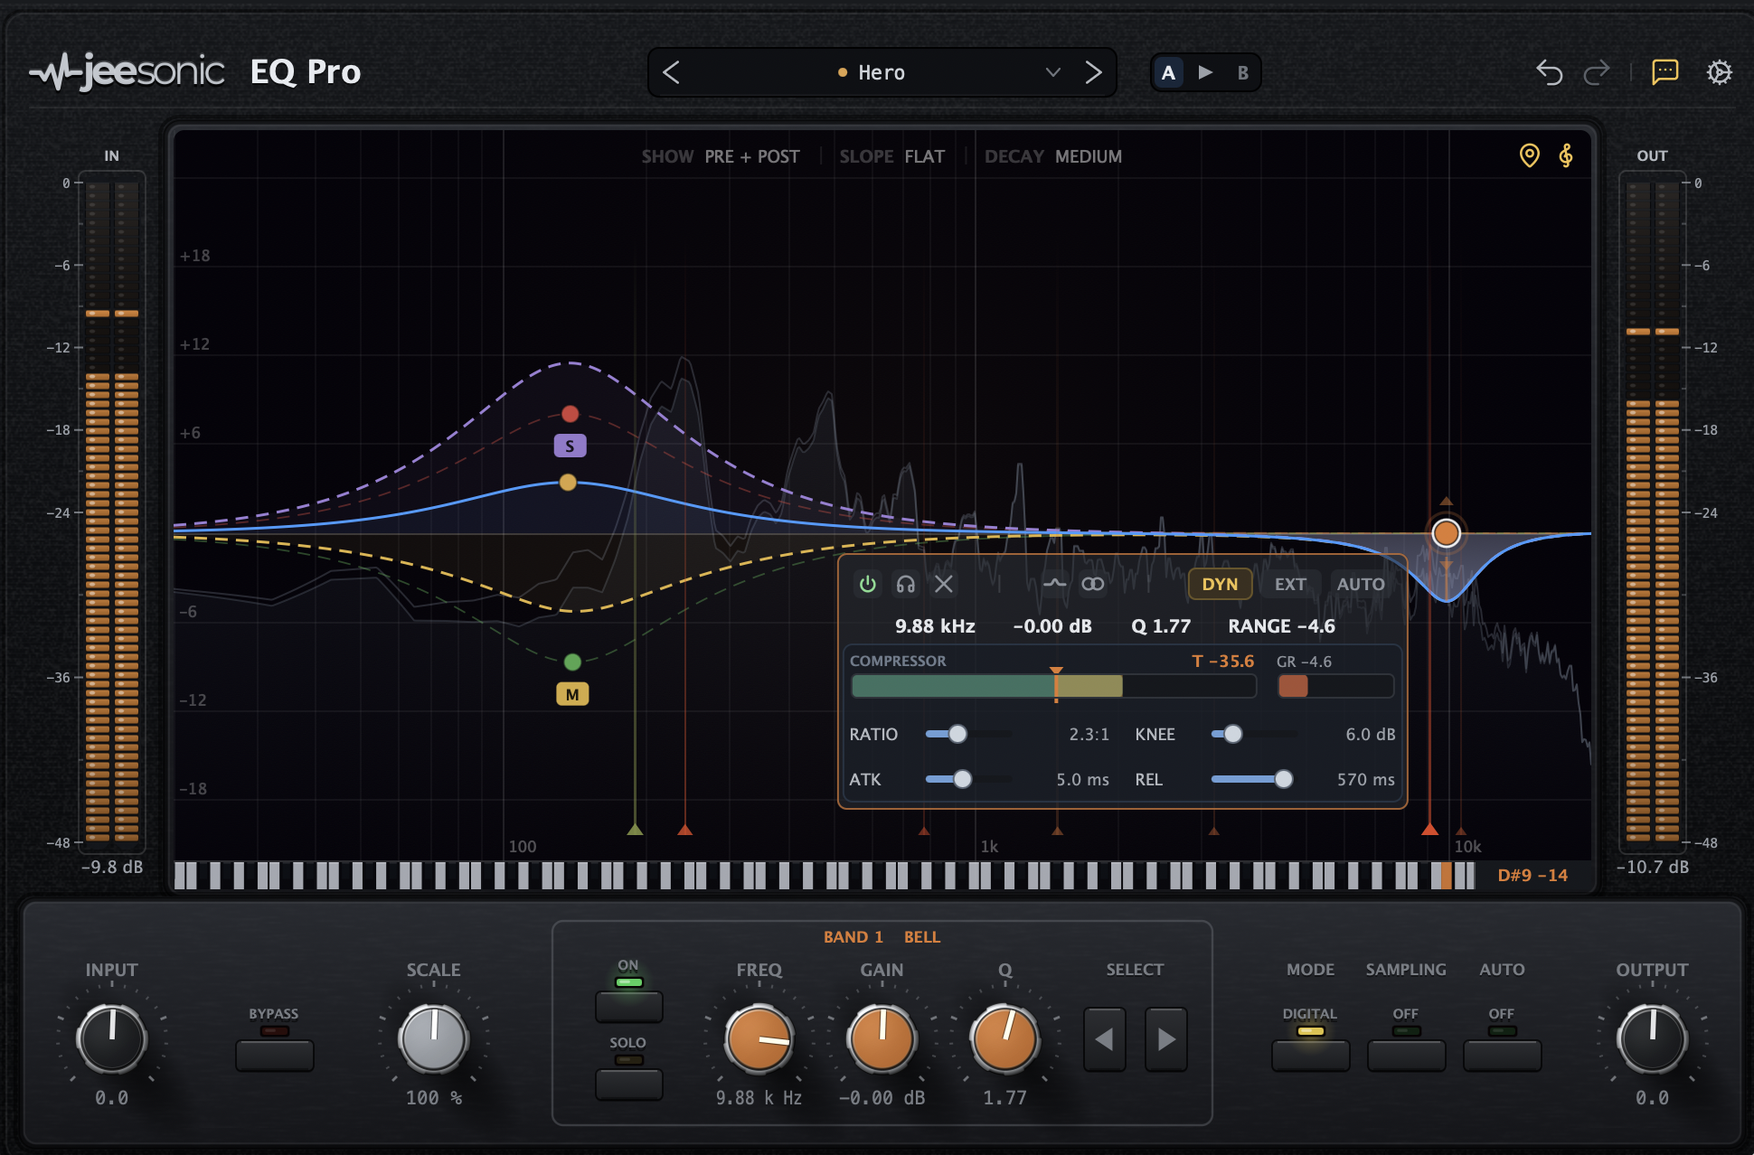Change SLOPE FLAT option
1754x1155 pixels.
[x=891, y=156]
